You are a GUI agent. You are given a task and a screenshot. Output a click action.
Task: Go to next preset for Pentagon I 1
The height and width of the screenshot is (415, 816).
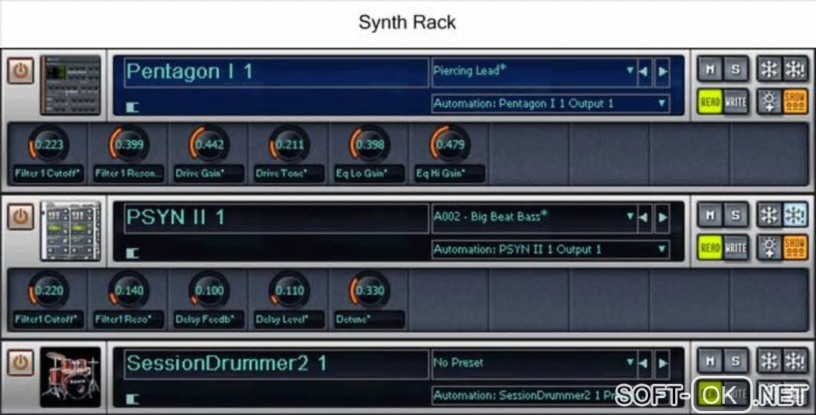point(662,71)
